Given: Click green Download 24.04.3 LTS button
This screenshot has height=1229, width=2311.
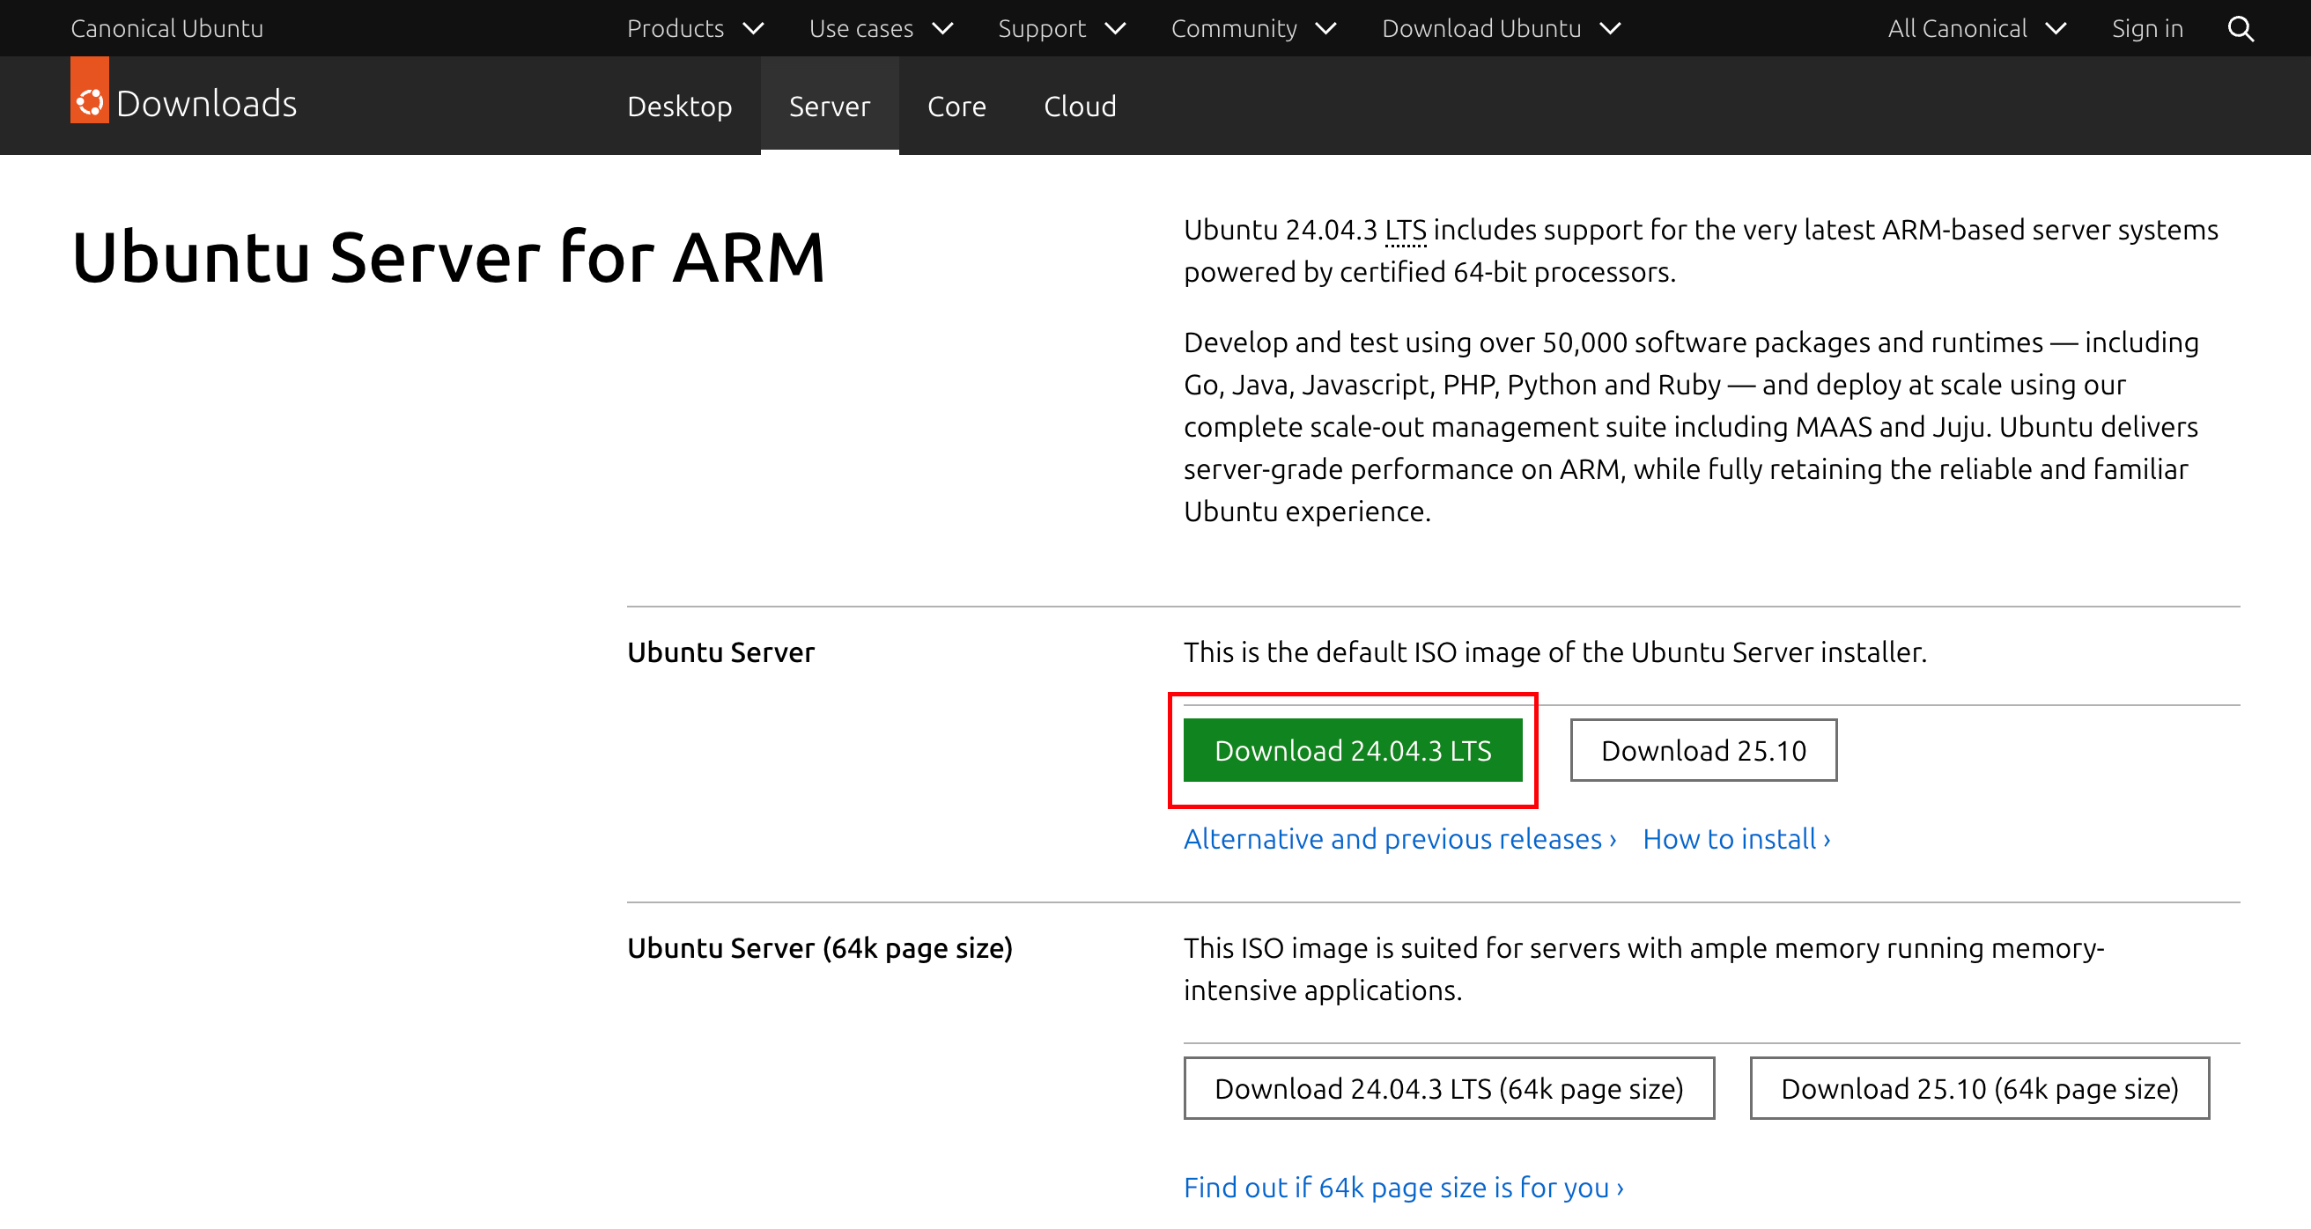Looking at the screenshot, I should (x=1352, y=750).
